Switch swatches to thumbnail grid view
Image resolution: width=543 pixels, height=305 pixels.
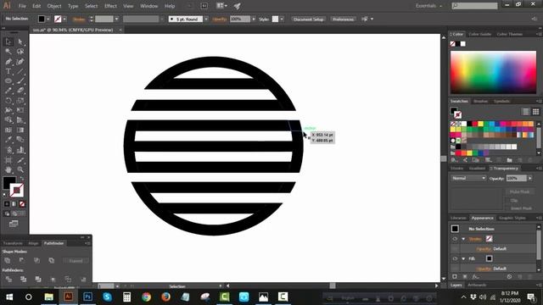[x=535, y=111]
